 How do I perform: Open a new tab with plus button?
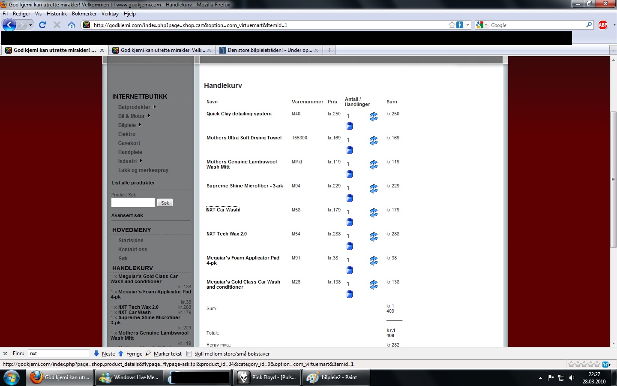pyautogui.click(x=329, y=50)
